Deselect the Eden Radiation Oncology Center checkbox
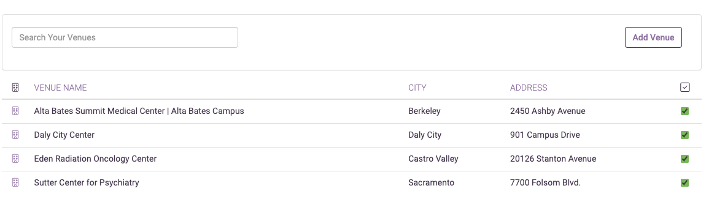The height and width of the screenshot is (221, 717). coord(684,159)
